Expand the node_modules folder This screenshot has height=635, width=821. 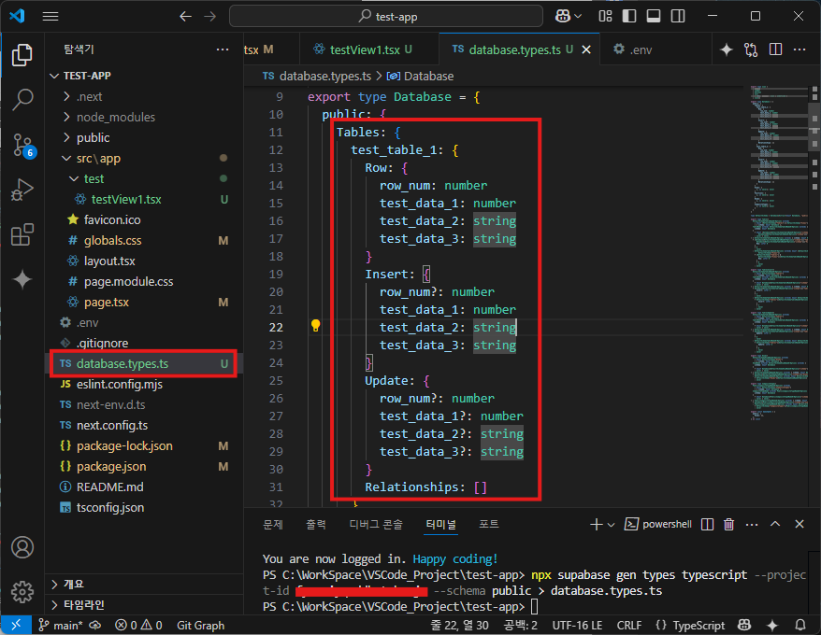66,117
